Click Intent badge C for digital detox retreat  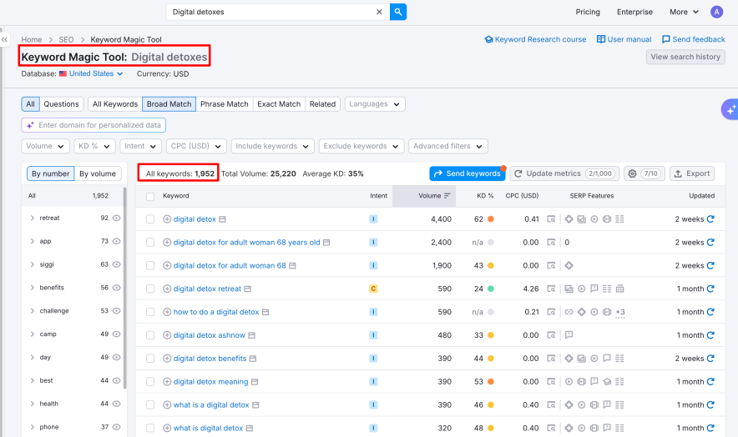point(373,289)
